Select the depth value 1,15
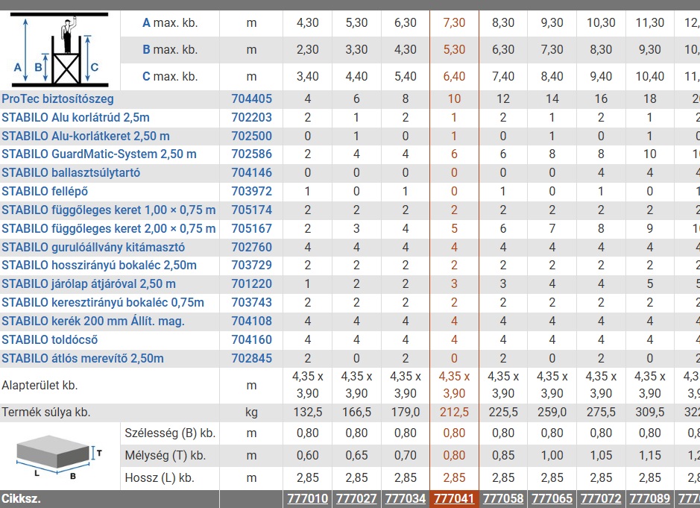This screenshot has height=508, width=700. point(650,455)
